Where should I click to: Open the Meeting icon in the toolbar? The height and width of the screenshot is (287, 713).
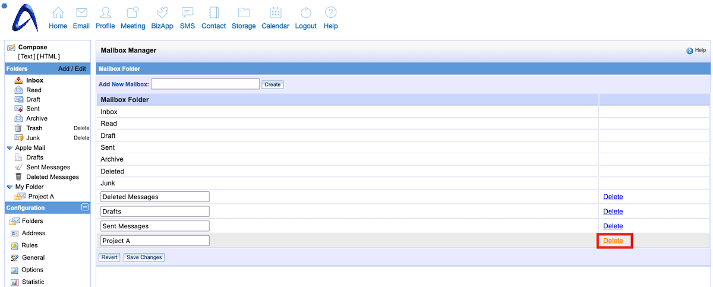(x=132, y=13)
